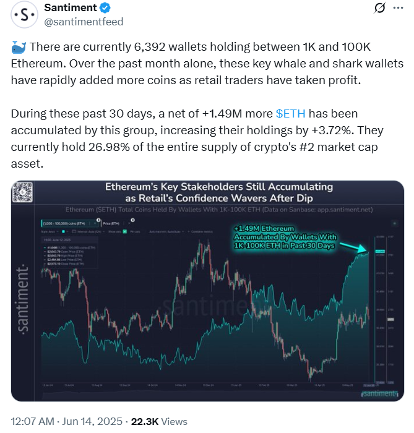Open the Santiment profile avatar
The image size is (414, 433).
[24, 15]
